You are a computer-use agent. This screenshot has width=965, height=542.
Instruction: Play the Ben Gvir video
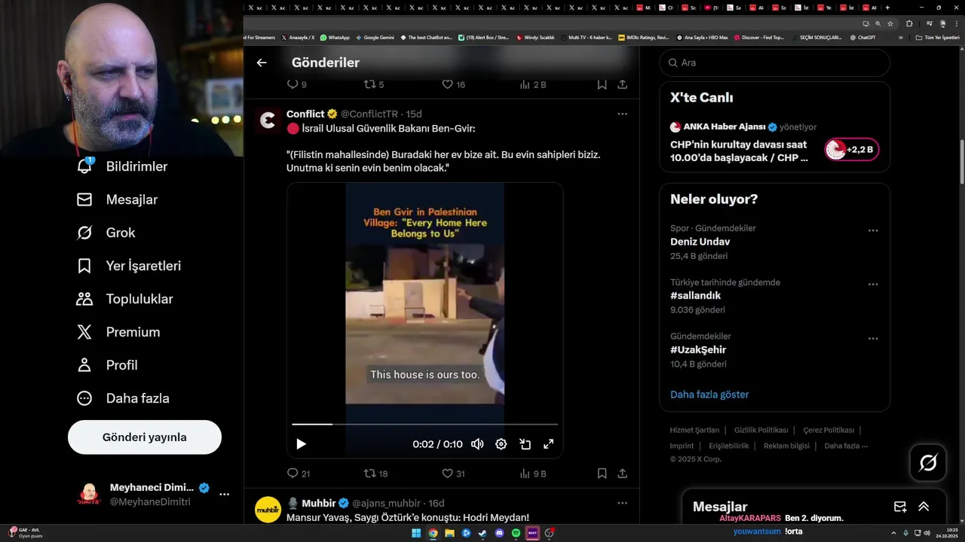[301, 444]
